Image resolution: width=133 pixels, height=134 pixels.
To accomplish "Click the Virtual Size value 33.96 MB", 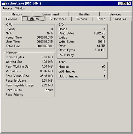I will click(46, 71).
